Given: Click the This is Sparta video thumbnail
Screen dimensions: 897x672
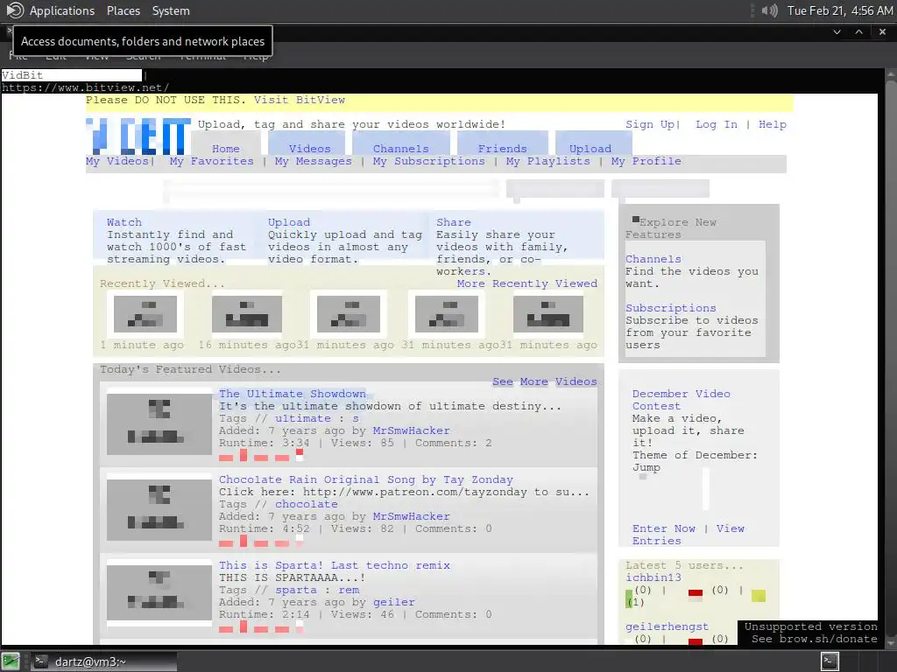Looking at the screenshot, I should click(159, 593).
